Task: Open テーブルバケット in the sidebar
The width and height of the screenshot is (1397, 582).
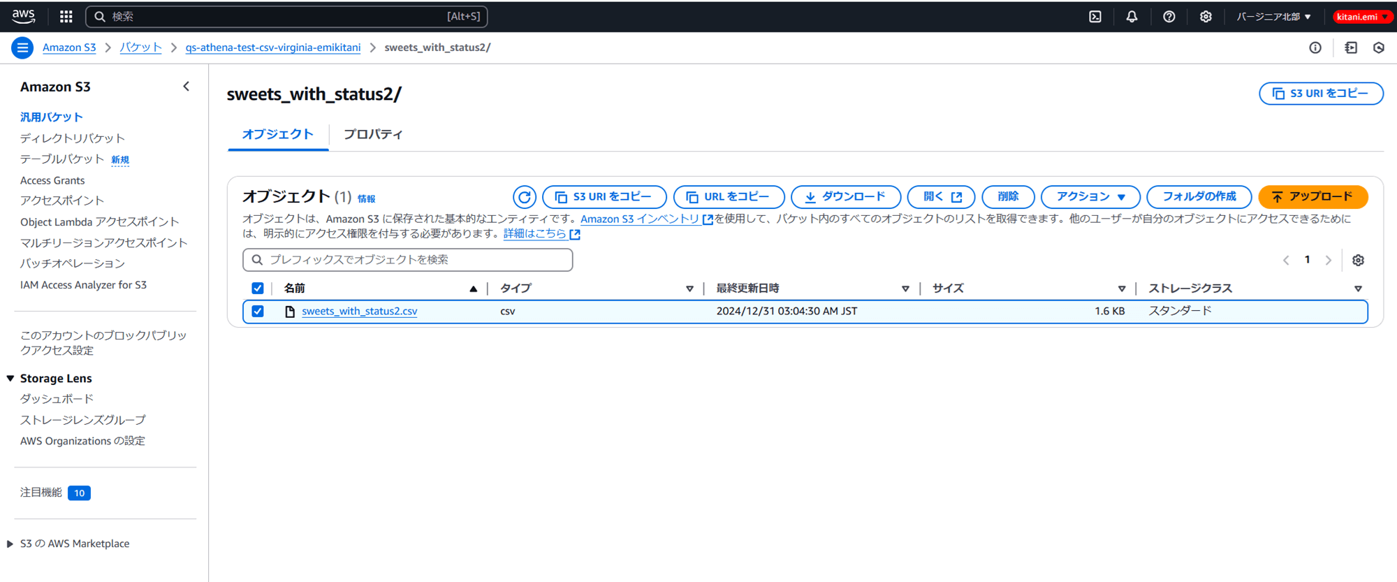Action: click(62, 159)
